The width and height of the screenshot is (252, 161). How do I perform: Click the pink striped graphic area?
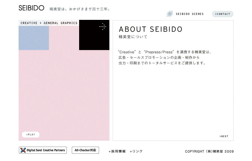[x=64, y=95]
